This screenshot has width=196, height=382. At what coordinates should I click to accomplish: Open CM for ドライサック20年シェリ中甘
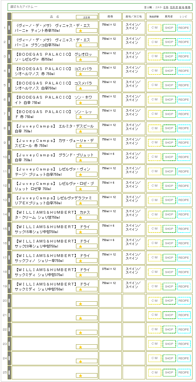155,243
